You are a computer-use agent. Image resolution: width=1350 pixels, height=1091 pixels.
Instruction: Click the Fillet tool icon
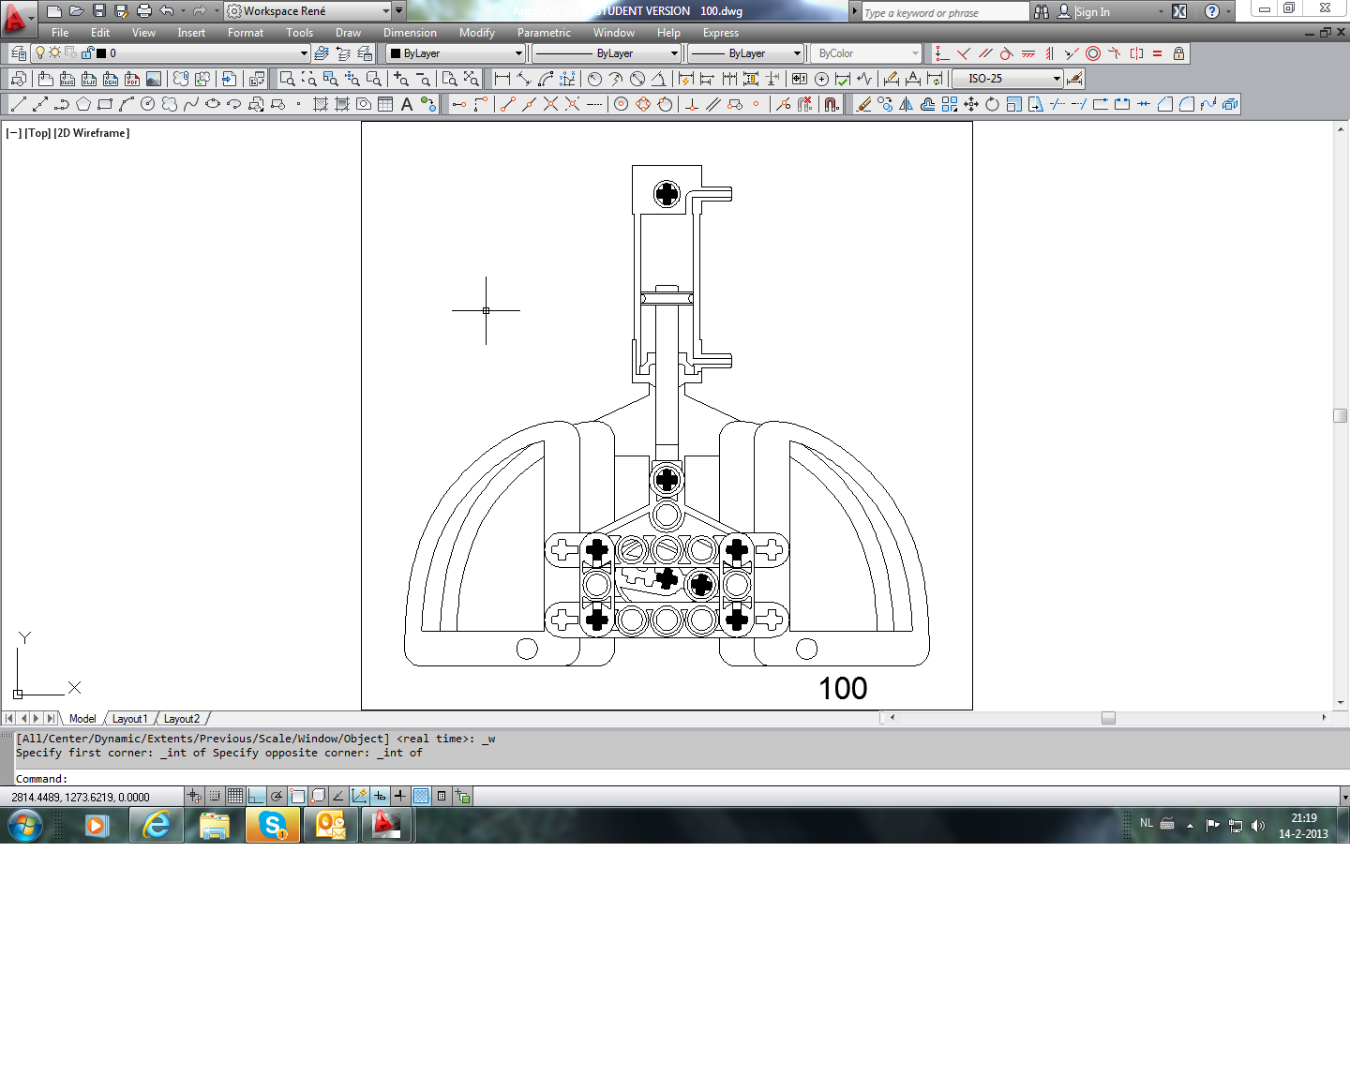[x=1187, y=104]
